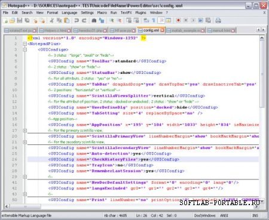
Task: Toggle synchronized horizontal scrolling icon
Action: (136, 20)
